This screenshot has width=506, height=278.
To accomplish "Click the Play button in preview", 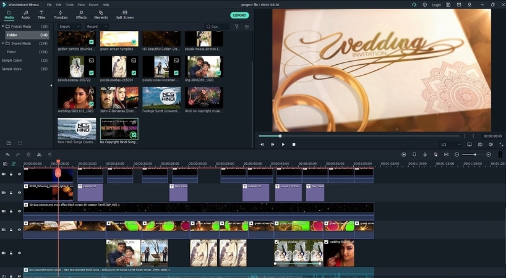I will click(283, 145).
